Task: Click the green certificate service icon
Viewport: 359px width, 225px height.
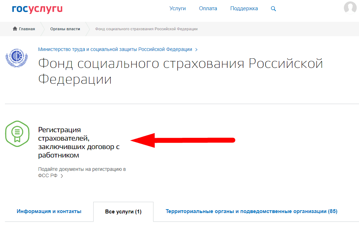Action: pos(17,134)
